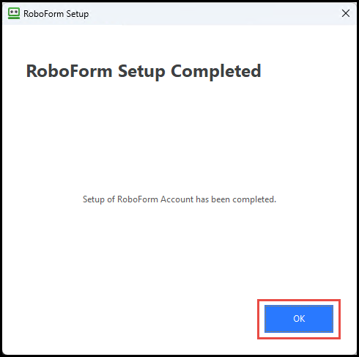
Task: Click the RoboForm Setup Completed heading
Action: pos(144,71)
